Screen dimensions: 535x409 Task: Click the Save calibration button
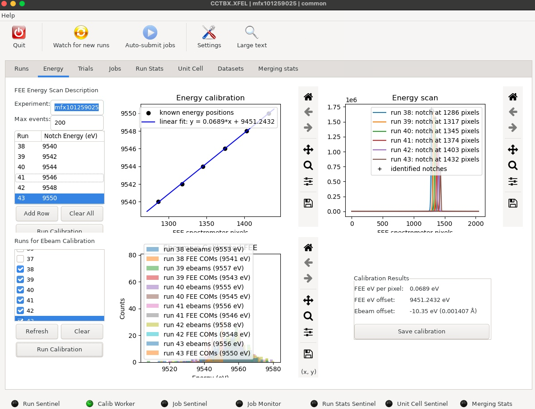[x=421, y=331]
